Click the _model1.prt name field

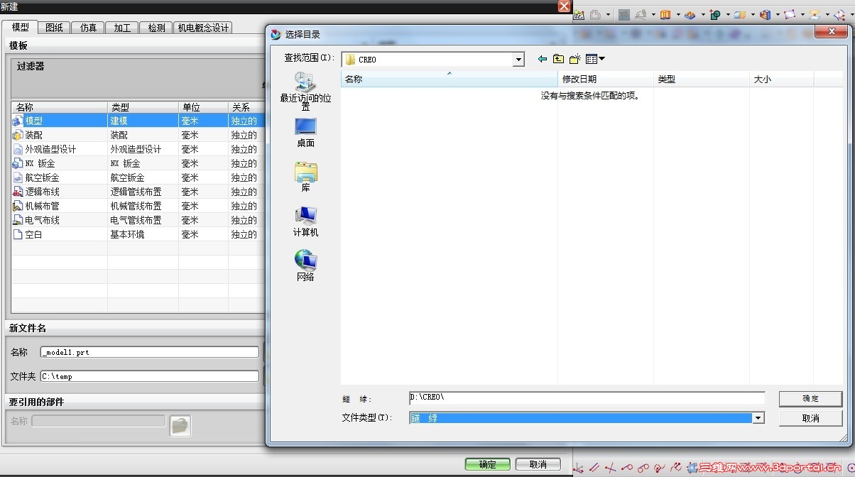tap(150, 352)
